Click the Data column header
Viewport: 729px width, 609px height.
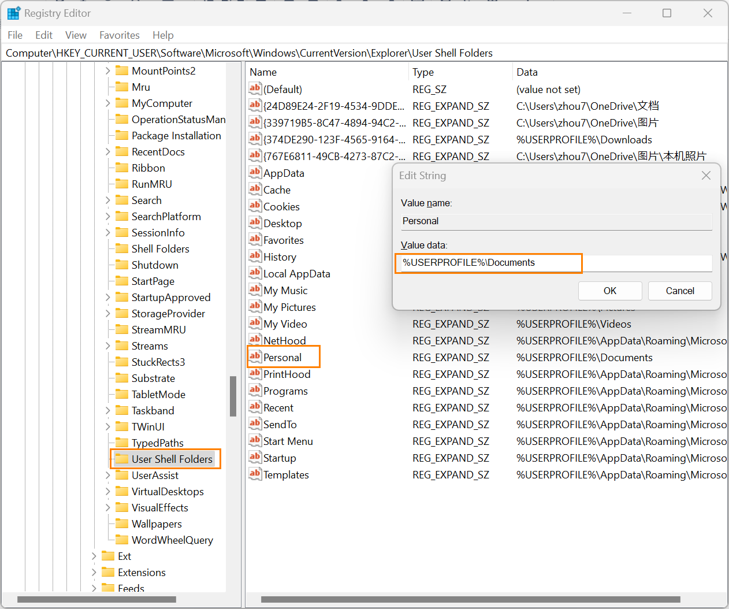619,72
